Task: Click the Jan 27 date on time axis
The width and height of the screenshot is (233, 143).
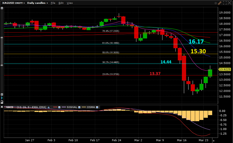Action: (30, 140)
